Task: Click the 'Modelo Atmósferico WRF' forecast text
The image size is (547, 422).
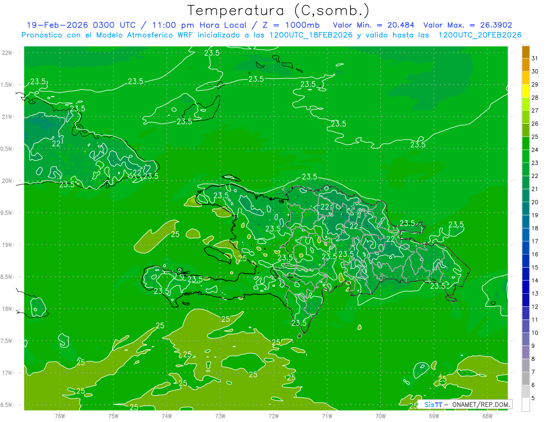Action: [x=144, y=35]
